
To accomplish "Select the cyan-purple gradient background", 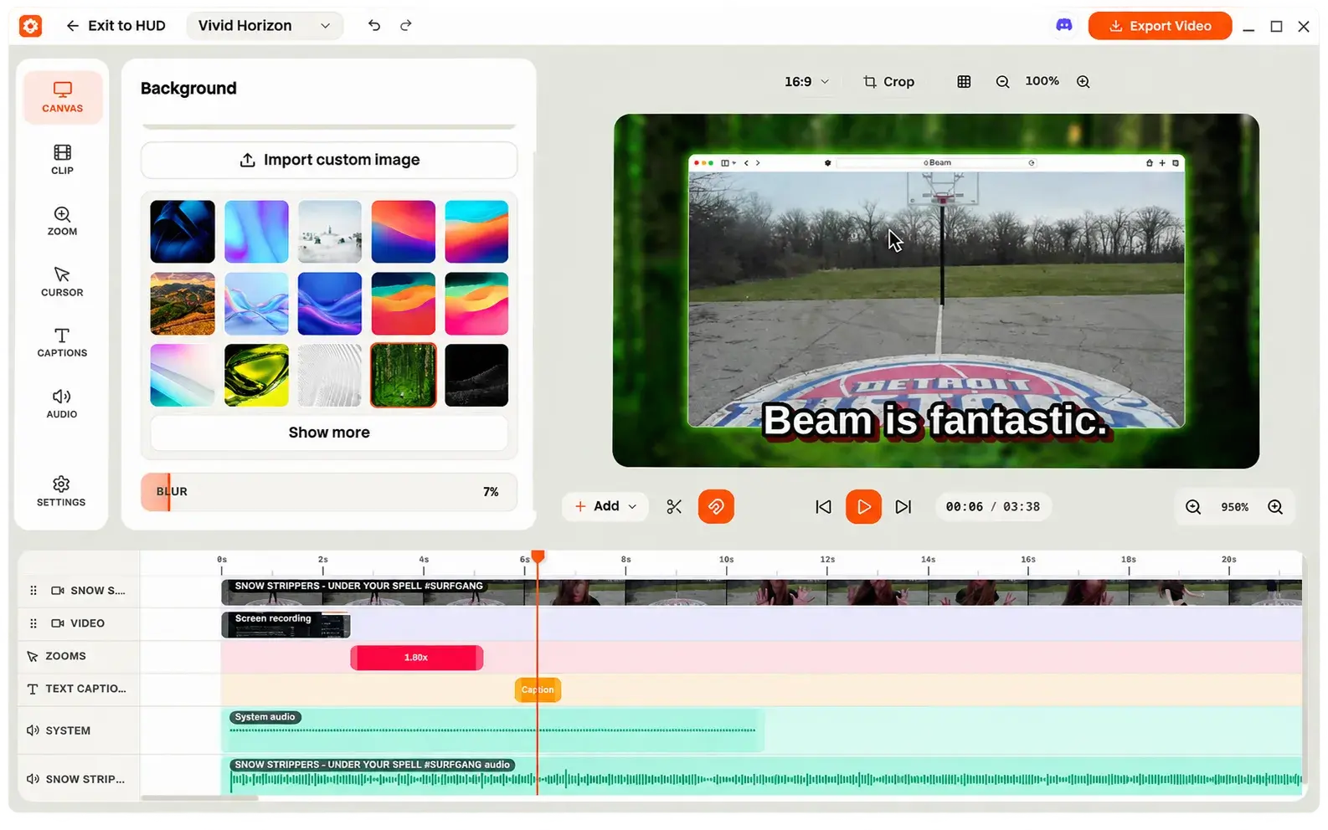I will point(256,232).
